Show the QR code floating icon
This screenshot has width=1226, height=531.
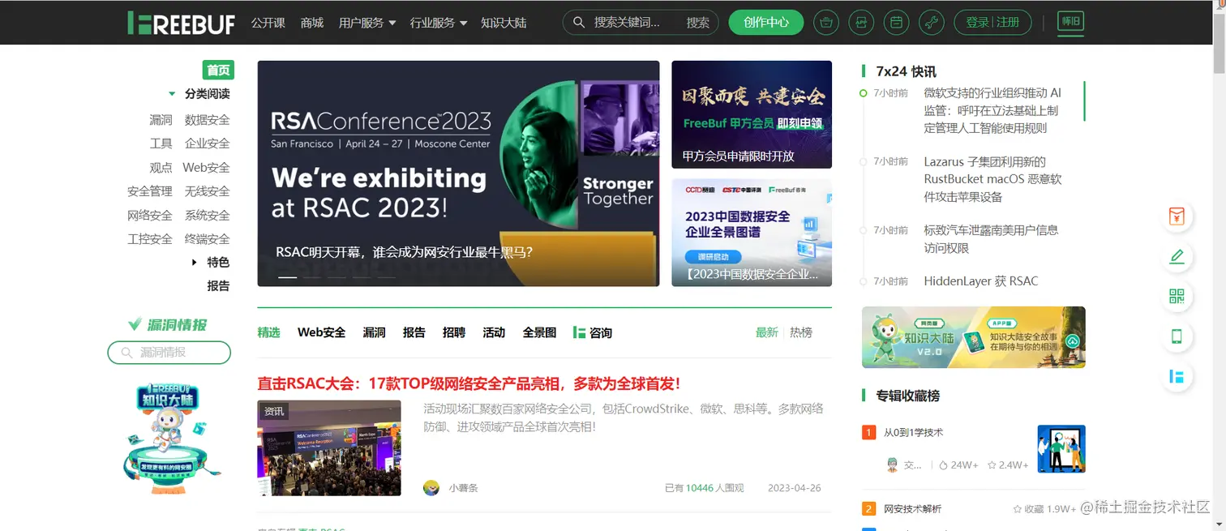1177,296
